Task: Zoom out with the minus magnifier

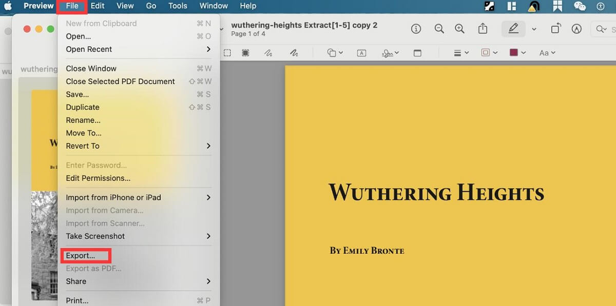Action: (x=439, y=29)
